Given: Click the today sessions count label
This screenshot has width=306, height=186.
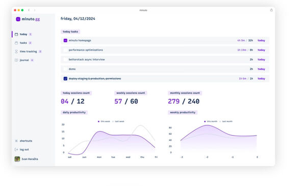Looking at the screenshot, I should (x=76, y=93).
